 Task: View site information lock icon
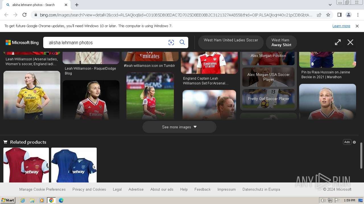pyautogui.click(x=36, y=15)
